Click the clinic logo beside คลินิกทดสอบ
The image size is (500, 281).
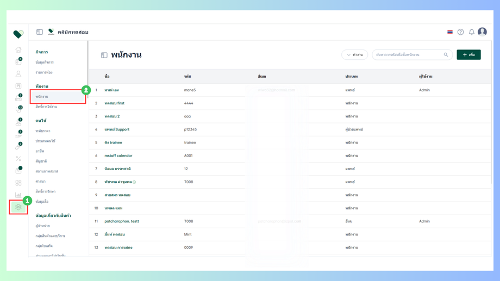pos(51,32)
